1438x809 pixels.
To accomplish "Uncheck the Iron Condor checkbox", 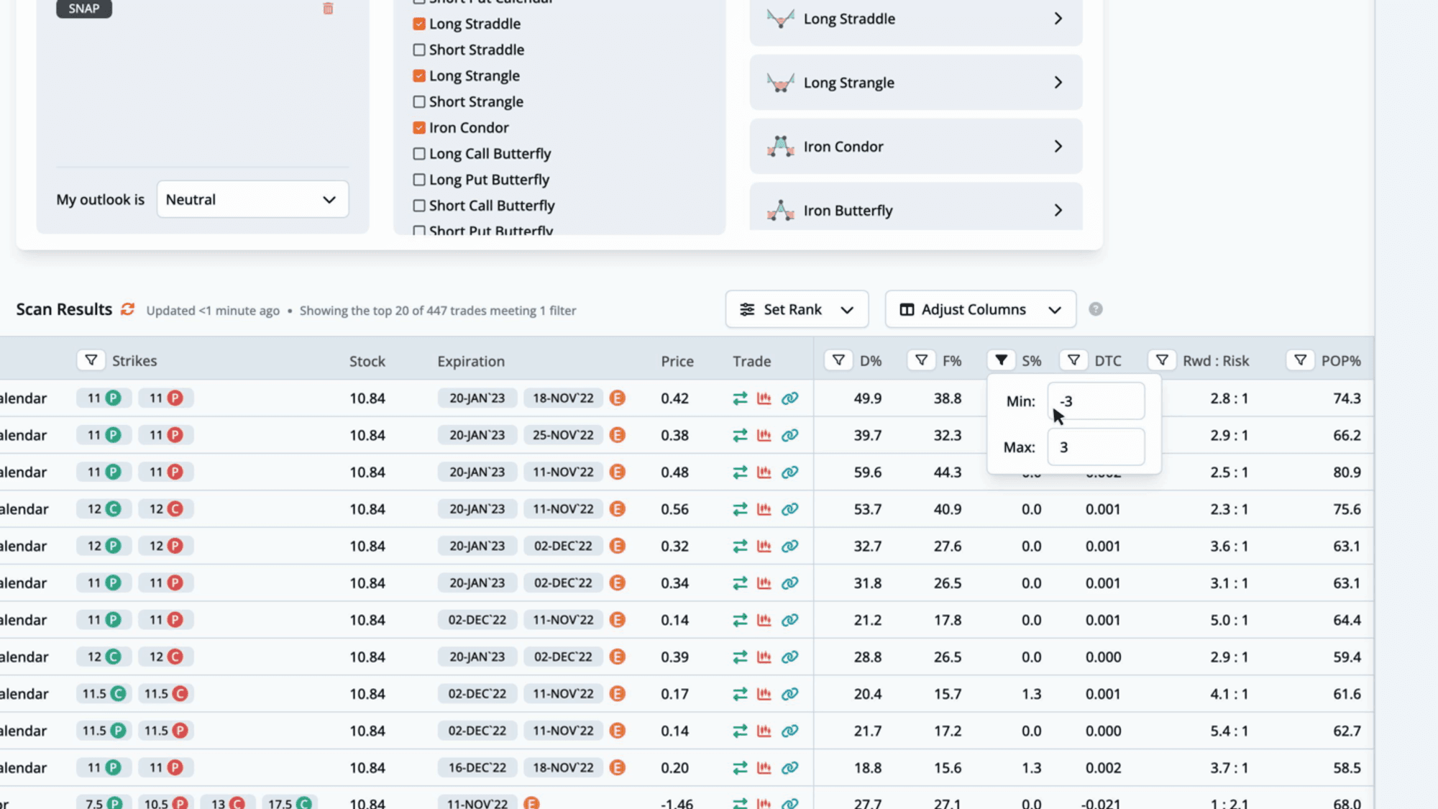I will [419, 127].
